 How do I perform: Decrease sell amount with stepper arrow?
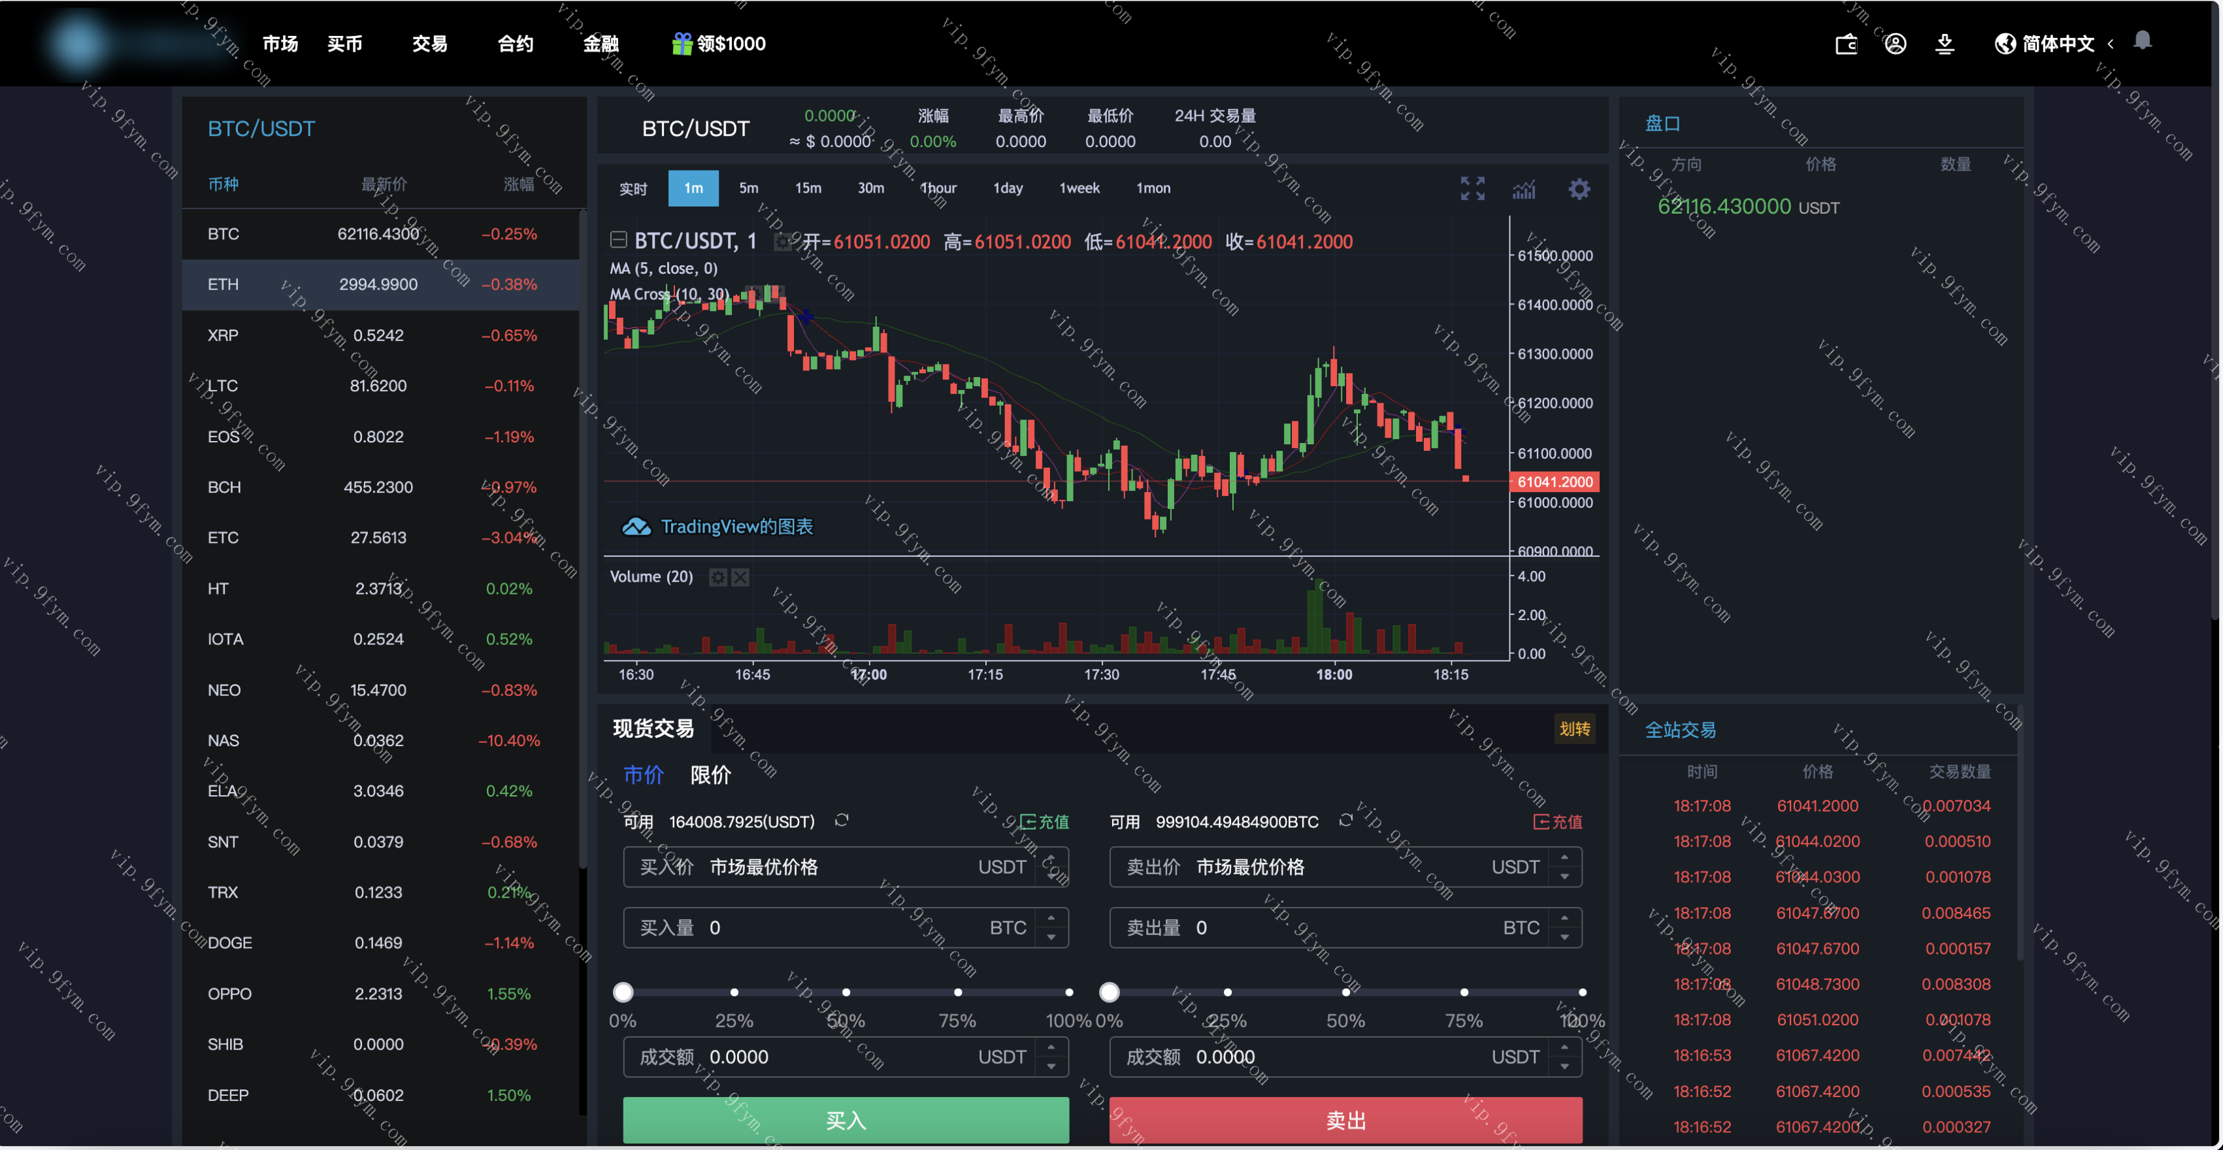[1564, 938]
